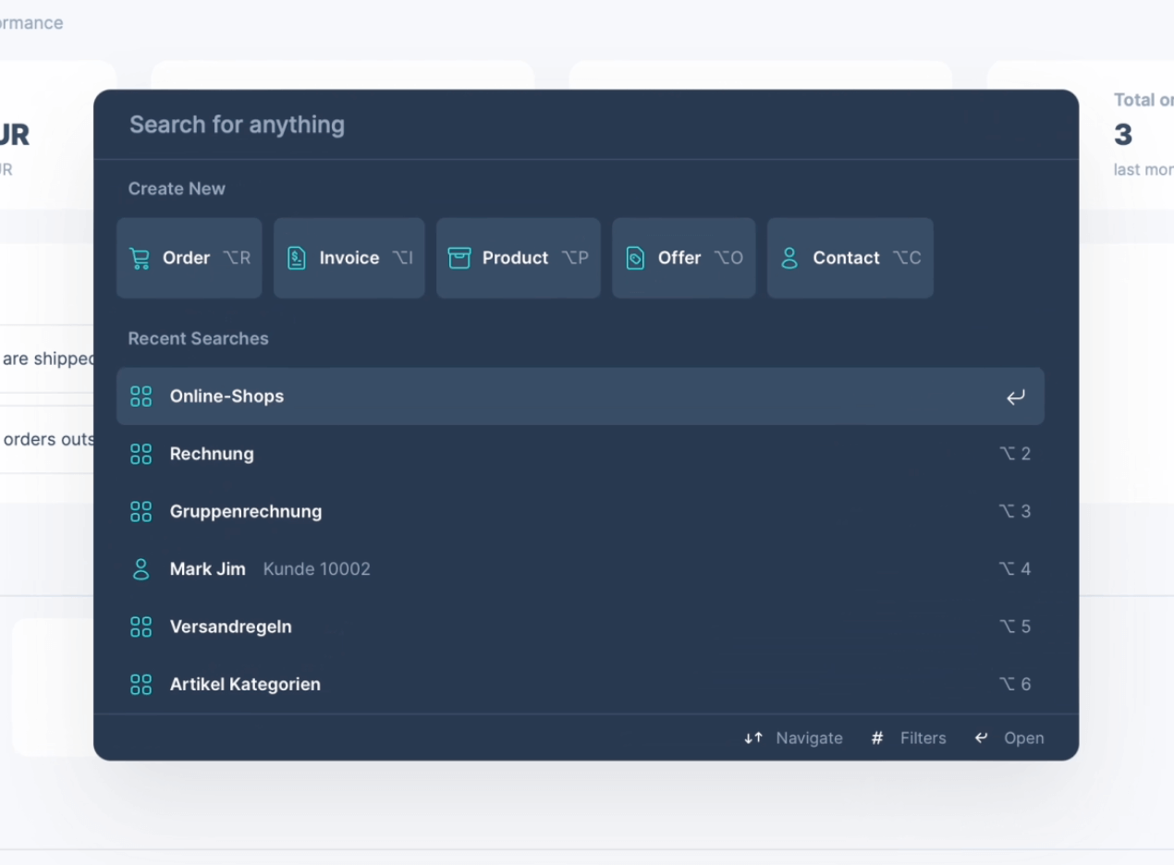The height and width of the screenshot is (865, 1174).
Task: Click the Filters hint in footer
Action: tap(910, 738)
